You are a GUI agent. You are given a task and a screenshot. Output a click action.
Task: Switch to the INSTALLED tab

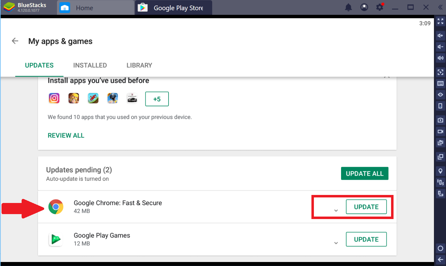[90, 65]
